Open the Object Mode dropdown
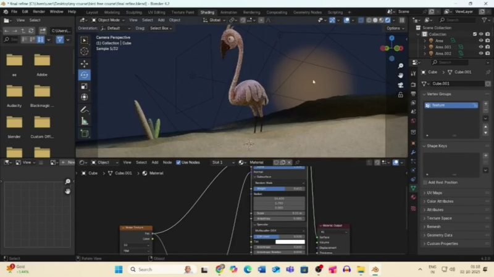The height and width of the screenshot is (277, 494). [106, 20]
